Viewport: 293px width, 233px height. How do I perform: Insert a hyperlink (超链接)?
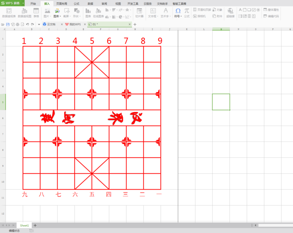click(x=230, y=13)
